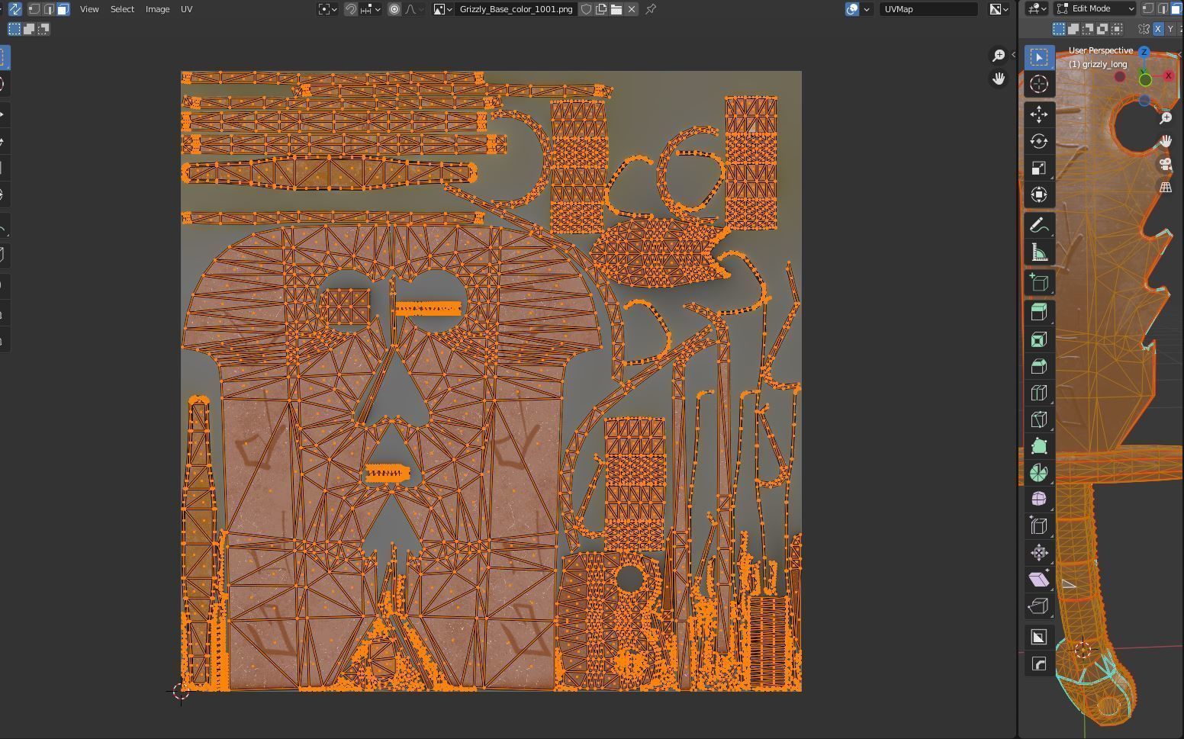Open the Image menu in UV editor

[x=157, y=9]
